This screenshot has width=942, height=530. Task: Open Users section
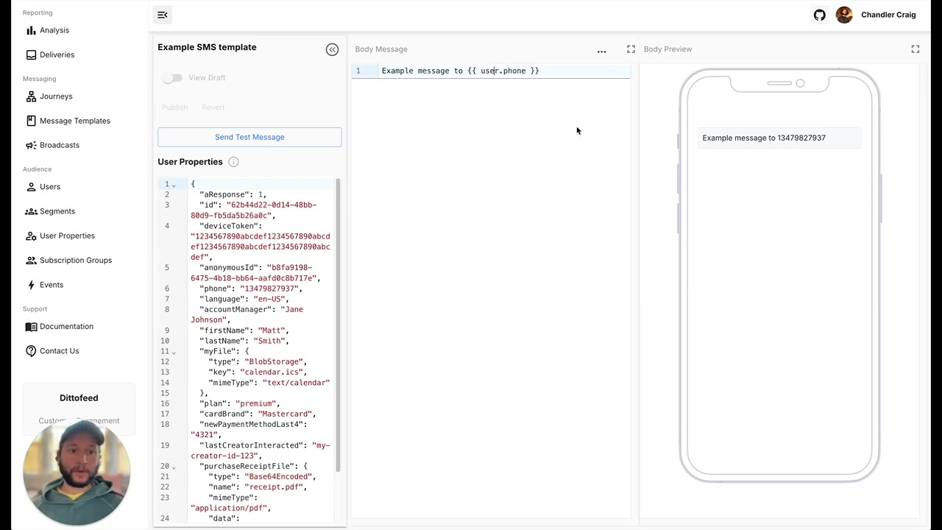pyautogui.click(x=50, y=187)
